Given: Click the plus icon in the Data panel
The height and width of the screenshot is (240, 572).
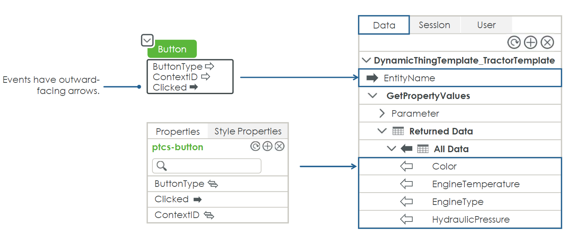Looking at the screenshot, I should pos(531,42).
